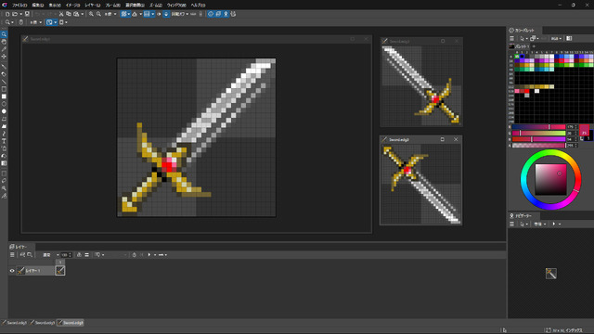Expand the open-file recent dropdown arrow
594x334 pixels.
(20, 14)
